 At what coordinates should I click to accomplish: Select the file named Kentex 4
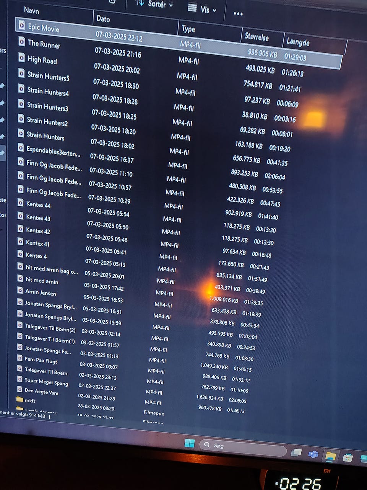[x=36, y=255]
